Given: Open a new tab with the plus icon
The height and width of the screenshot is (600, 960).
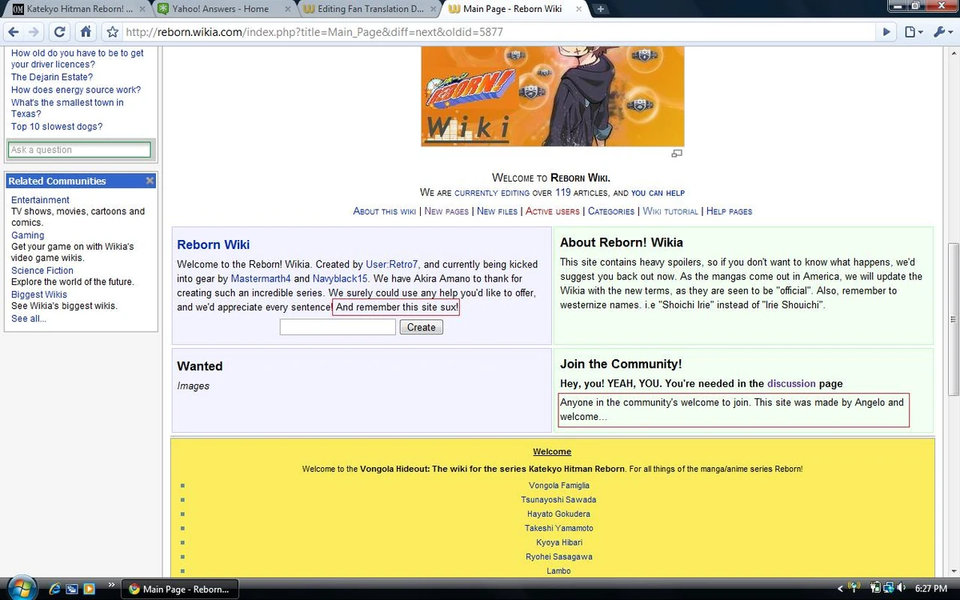Looking at the screenshot, I should click(x=601, y=9).
